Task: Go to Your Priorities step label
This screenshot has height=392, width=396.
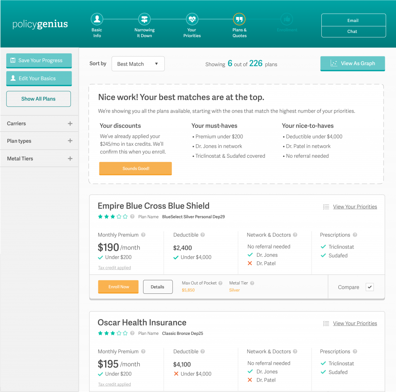Action: pos(192,33)
